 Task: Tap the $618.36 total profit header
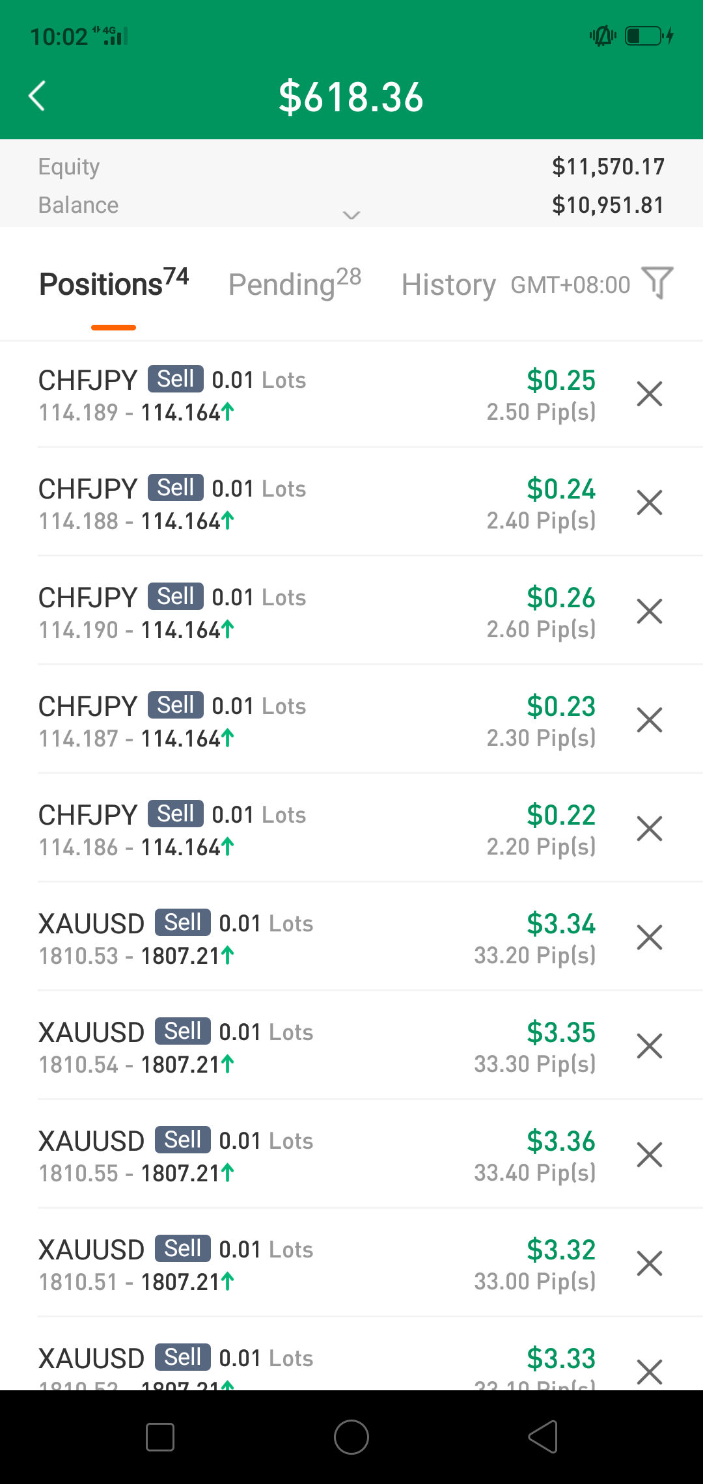click(x=351, y=97)
